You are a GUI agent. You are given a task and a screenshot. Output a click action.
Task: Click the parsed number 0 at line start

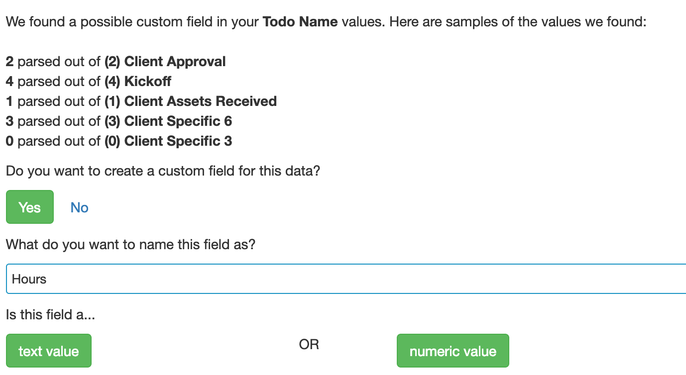tap(9, 141)
